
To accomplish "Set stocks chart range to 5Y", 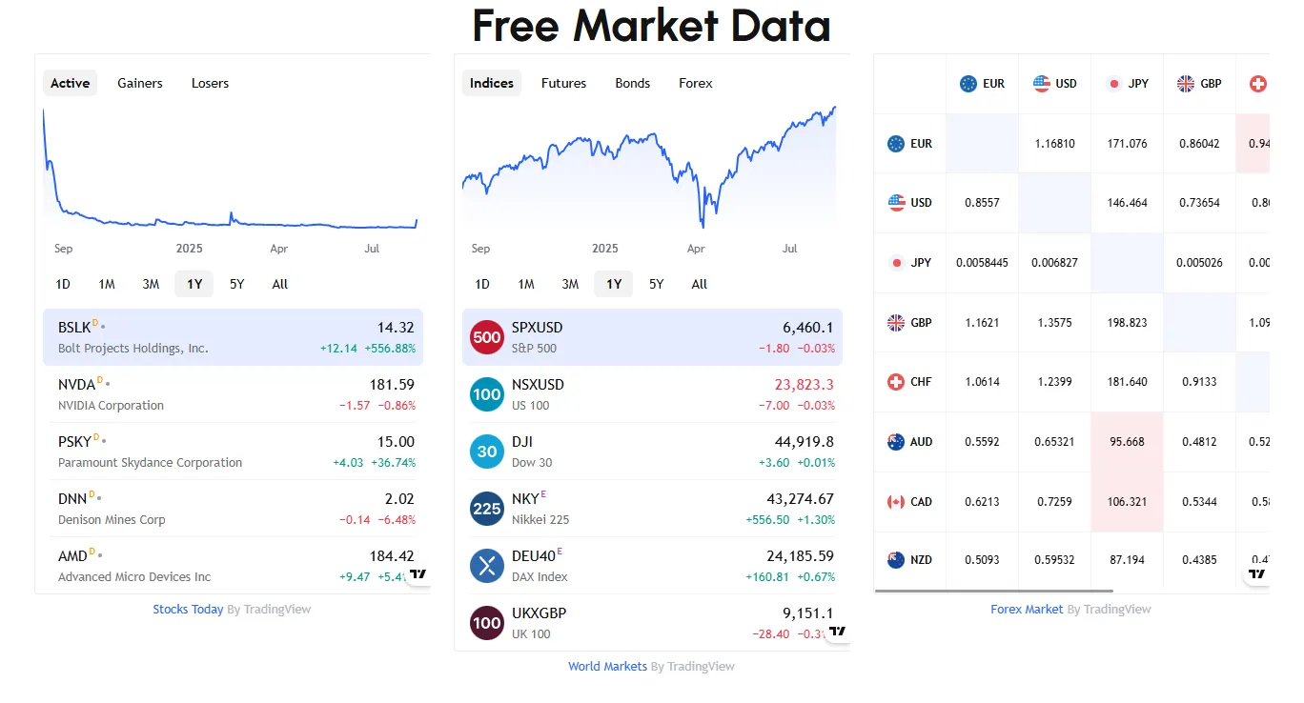I will [x=237, y=284].
